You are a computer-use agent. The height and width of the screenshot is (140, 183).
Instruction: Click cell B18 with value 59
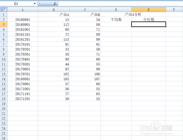pyautogui.click(x=54, y=99)
